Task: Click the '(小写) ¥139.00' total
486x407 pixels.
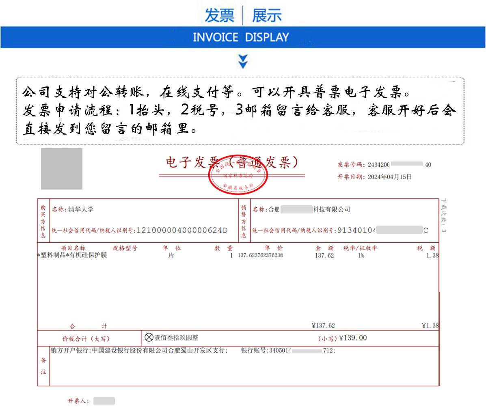Action: (343, 338)
